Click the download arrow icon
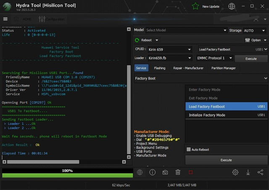 (x=248, y=172)
